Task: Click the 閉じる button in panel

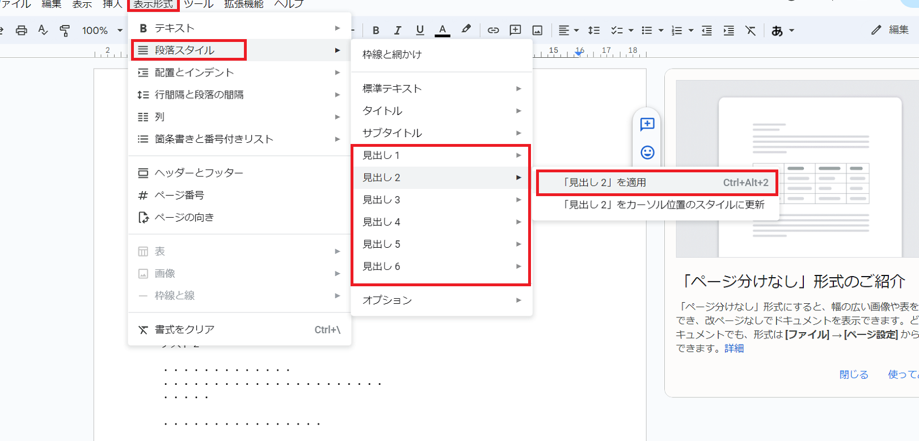Action: (x=854, y=374)
